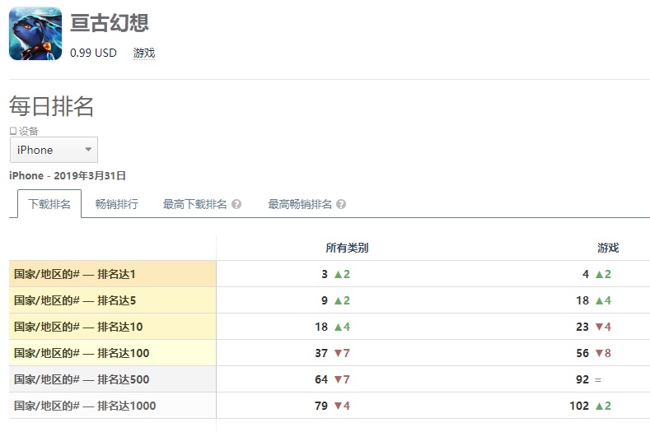Click the 亘古幻想 app icon thumbnail
Screen dimensions: 650x432
pyautogui.click(x=35, y=34)
